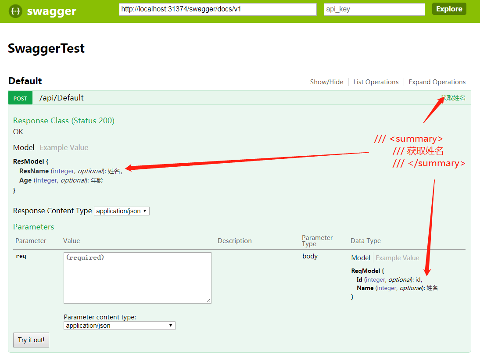Click the ResModel class name

29,161
